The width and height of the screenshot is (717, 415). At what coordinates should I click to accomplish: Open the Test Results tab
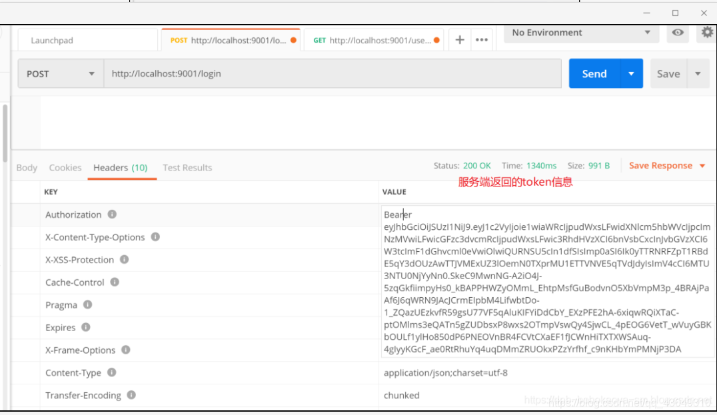click(187, 168)
